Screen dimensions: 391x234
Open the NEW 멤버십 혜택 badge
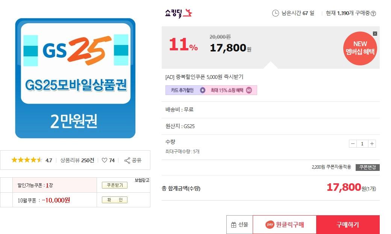(x=360, y=49)
